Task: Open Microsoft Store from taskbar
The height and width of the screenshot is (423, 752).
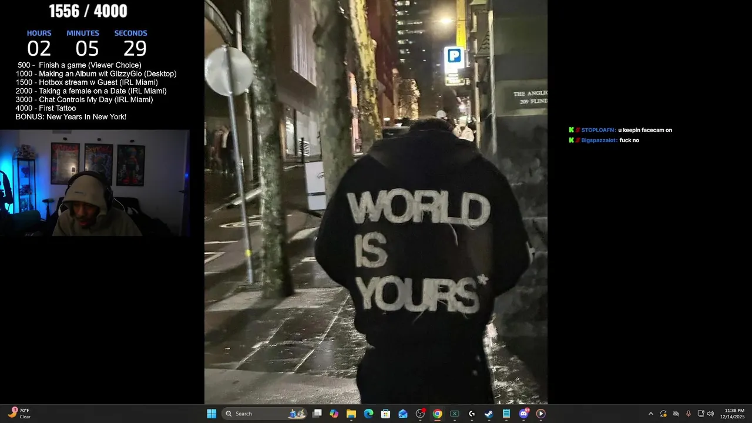Action: pyautogui.click(x=385, y=414)
